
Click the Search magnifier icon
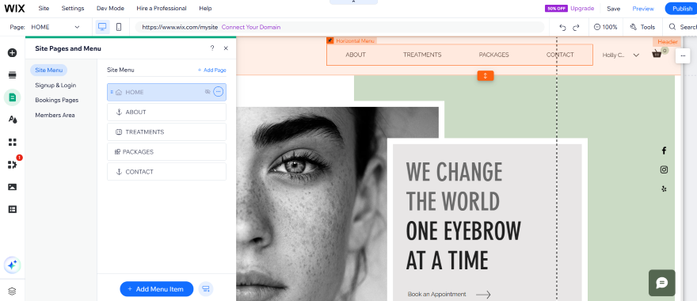pos(672,27)
